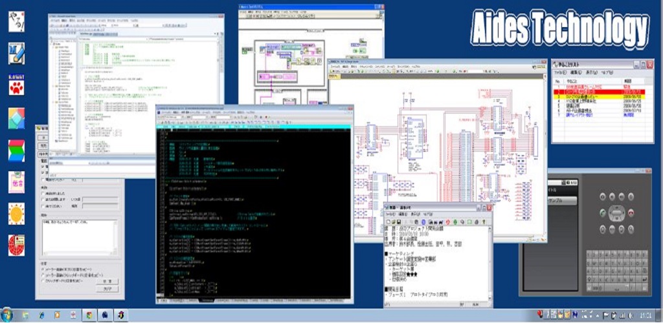Open the pink message-note desktop icon

[16, 182]
